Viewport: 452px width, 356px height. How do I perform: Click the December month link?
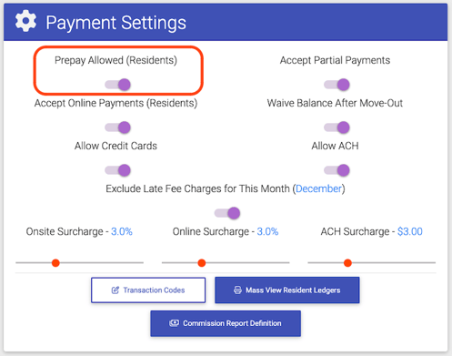pos(318,188)
